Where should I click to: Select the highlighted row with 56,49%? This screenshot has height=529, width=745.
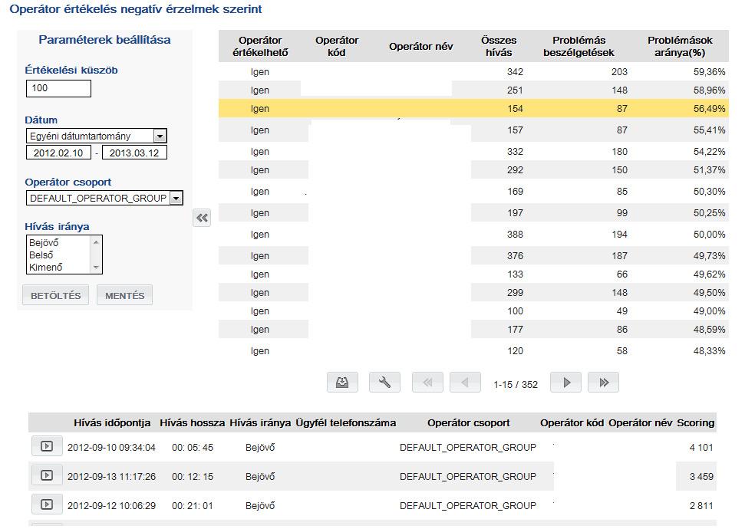[473, 108]
